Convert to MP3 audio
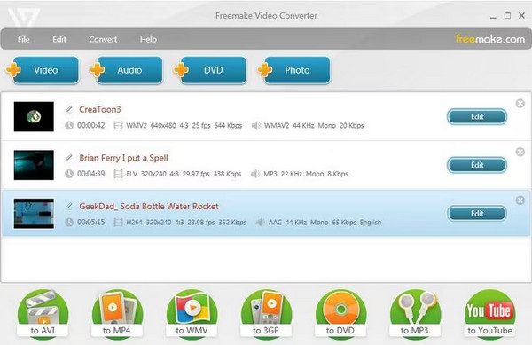The height and width of the screenshot is (345, 532). [x=415, y=314]
